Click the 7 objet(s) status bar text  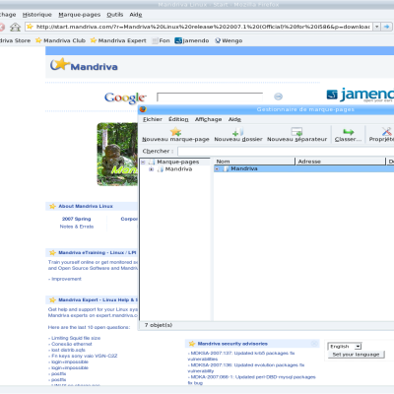click(x=159, y=325)
